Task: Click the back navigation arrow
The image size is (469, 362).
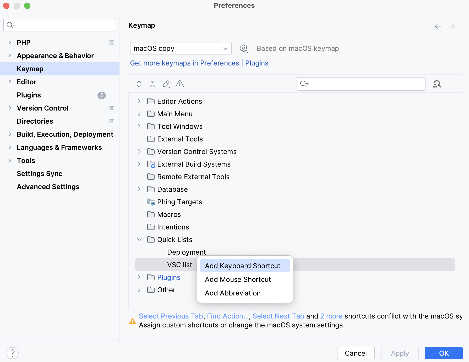Action: (438, 26)
